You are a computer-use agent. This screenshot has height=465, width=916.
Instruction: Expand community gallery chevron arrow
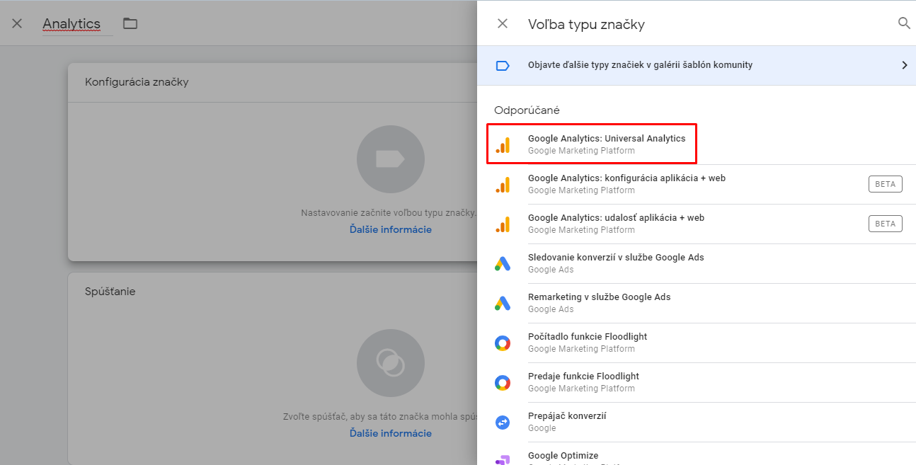[904, 65]
